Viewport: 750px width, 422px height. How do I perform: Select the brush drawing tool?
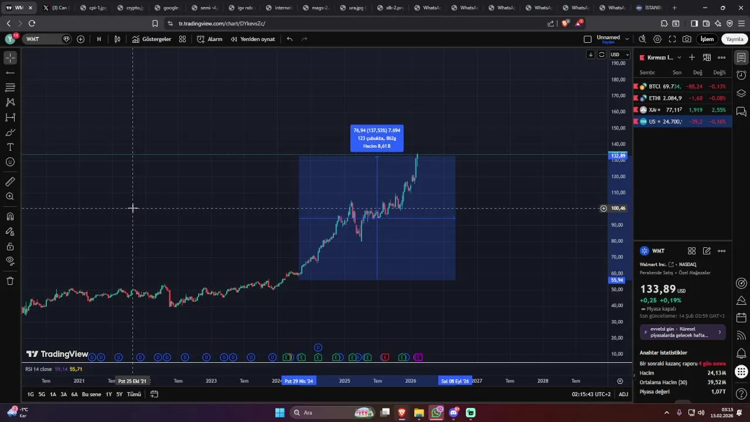(10, 132)
